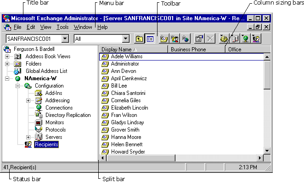Open the Help menu
Image resolution: width=304 pixels, height=182 pixels.
pos(102,27)
